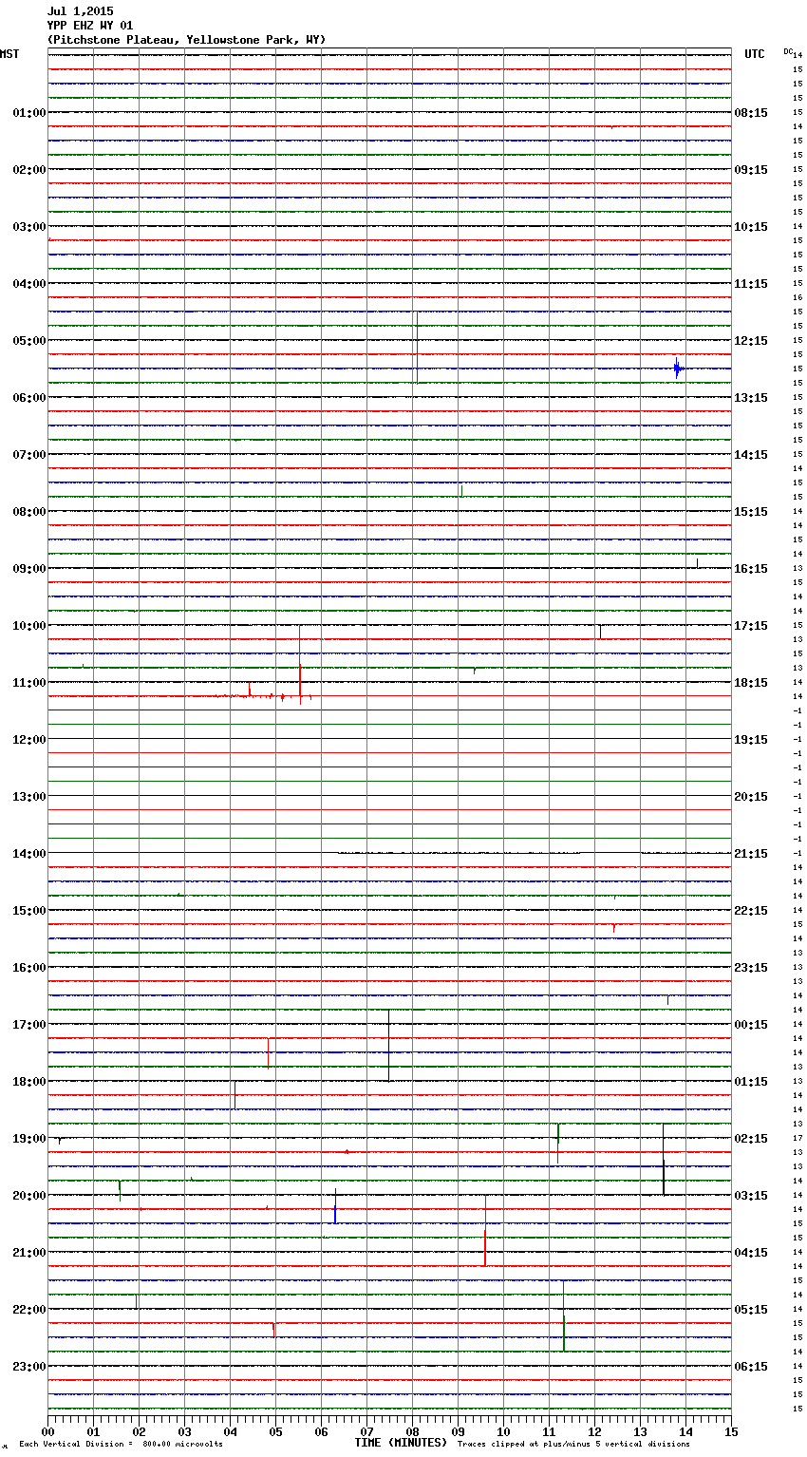Click the date text 'Jul 1,2015'
The height and width of the screenshot is (1457, 807).
pos(80,11)
